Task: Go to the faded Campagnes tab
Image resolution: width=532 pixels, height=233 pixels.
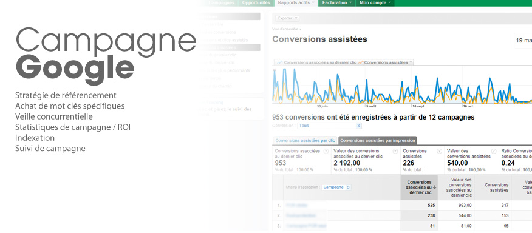Action: tap(222, 2)
